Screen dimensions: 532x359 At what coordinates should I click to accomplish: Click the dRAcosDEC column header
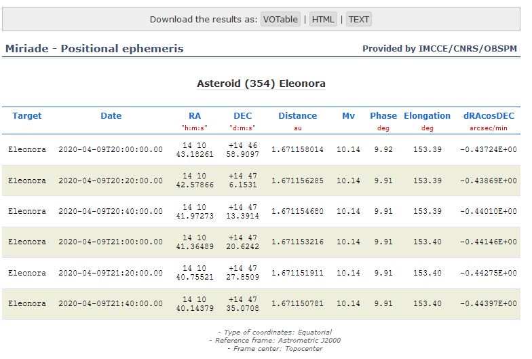tap(489, 116)
